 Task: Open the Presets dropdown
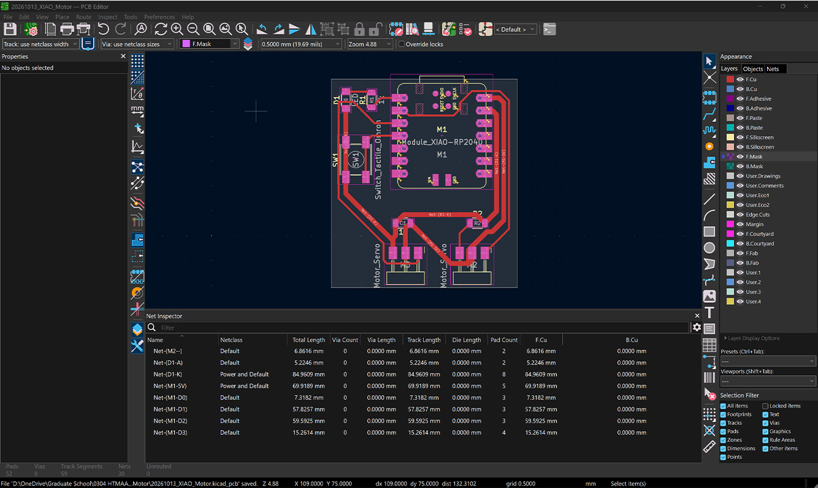768,362
